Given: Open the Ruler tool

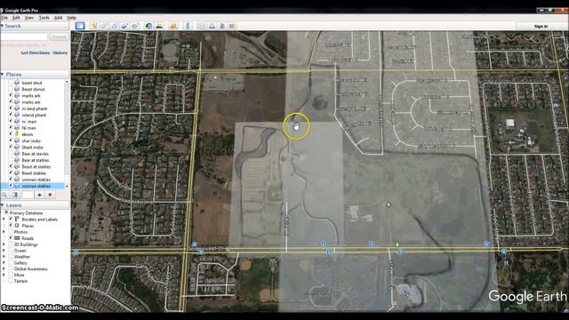Looking at the screenshot, I should click(188, 26).
